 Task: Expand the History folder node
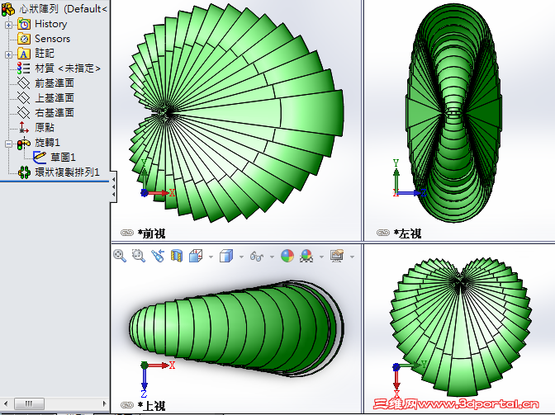point(8,25)
